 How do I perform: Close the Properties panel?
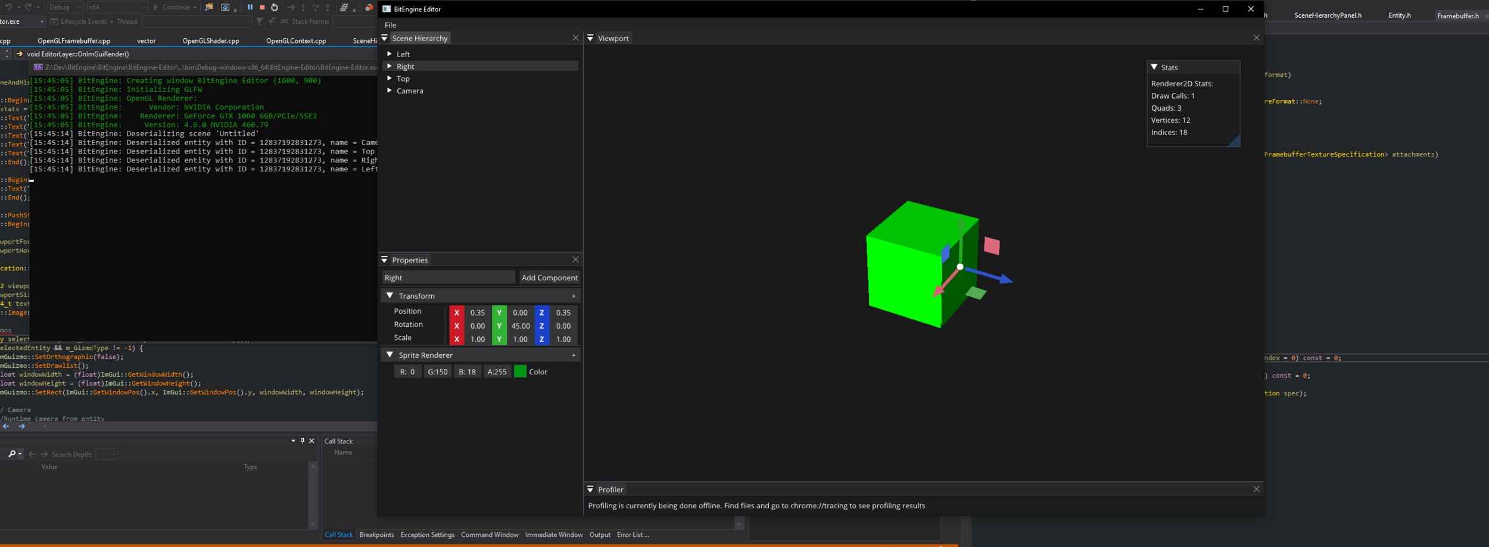point(575,260)
